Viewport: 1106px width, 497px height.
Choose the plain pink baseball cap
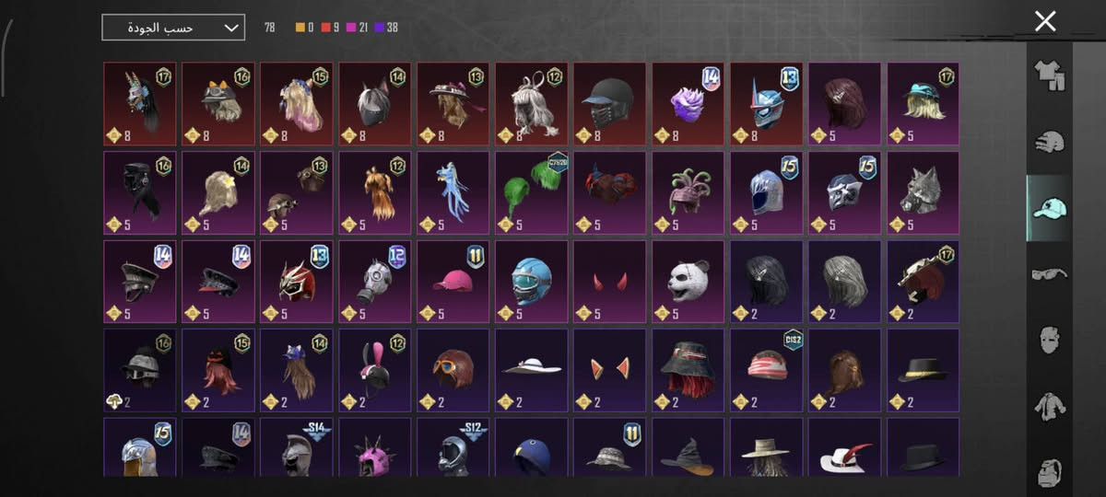(x=454, y=282)
